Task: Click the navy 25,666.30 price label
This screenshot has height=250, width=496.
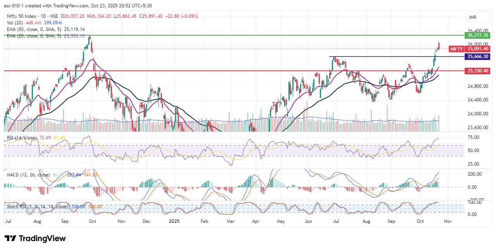Action: point(478,57)
